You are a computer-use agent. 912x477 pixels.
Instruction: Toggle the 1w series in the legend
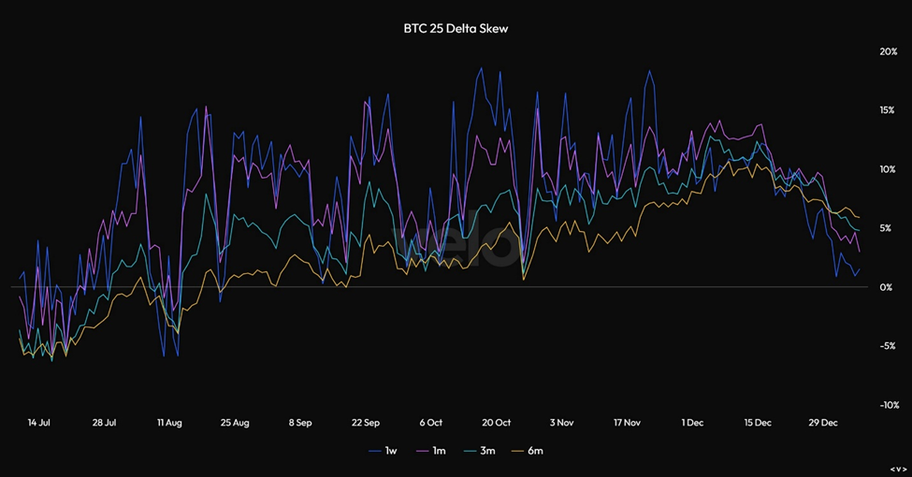pos(383,451)
